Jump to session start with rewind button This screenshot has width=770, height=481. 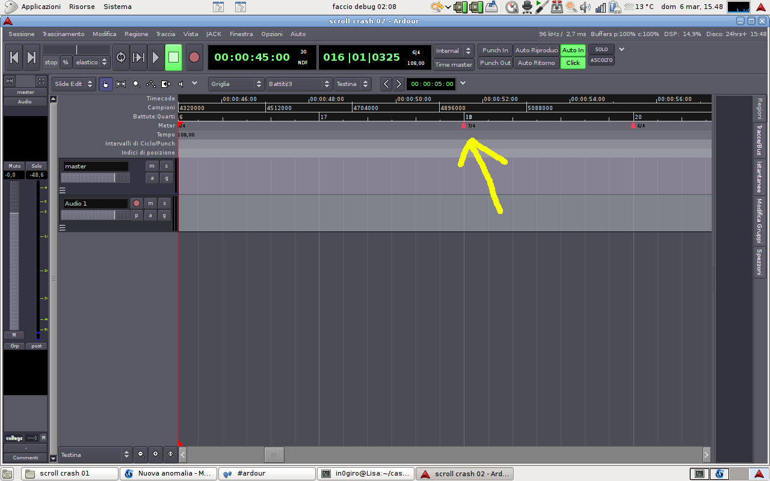pyautogui.click(x=14, y=57)
